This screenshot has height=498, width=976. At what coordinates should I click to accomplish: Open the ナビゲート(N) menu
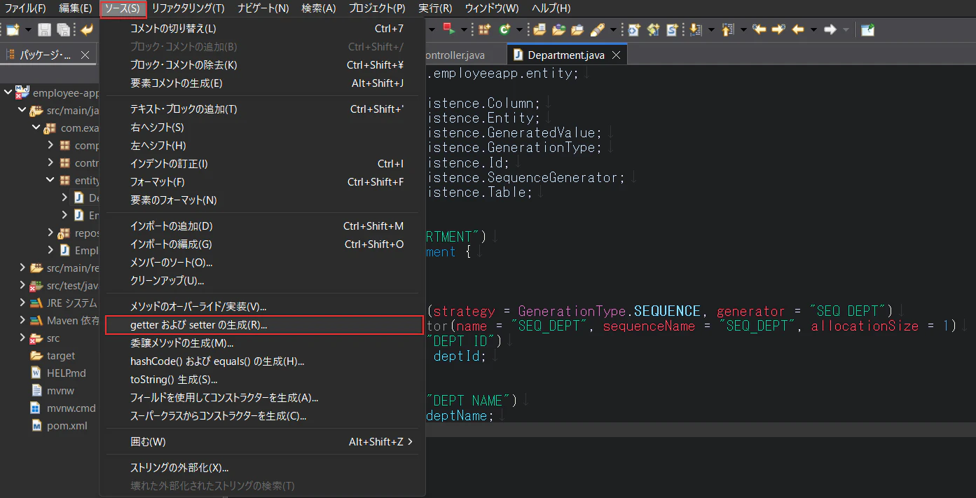point(263,8)
